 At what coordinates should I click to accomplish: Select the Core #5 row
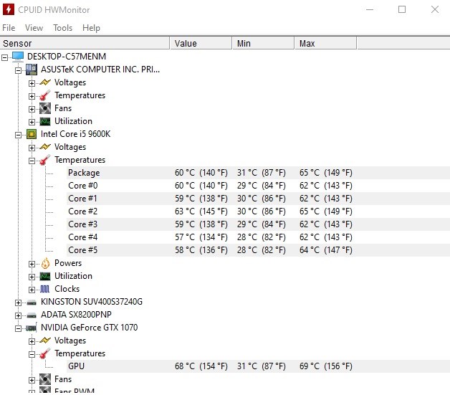258,250
